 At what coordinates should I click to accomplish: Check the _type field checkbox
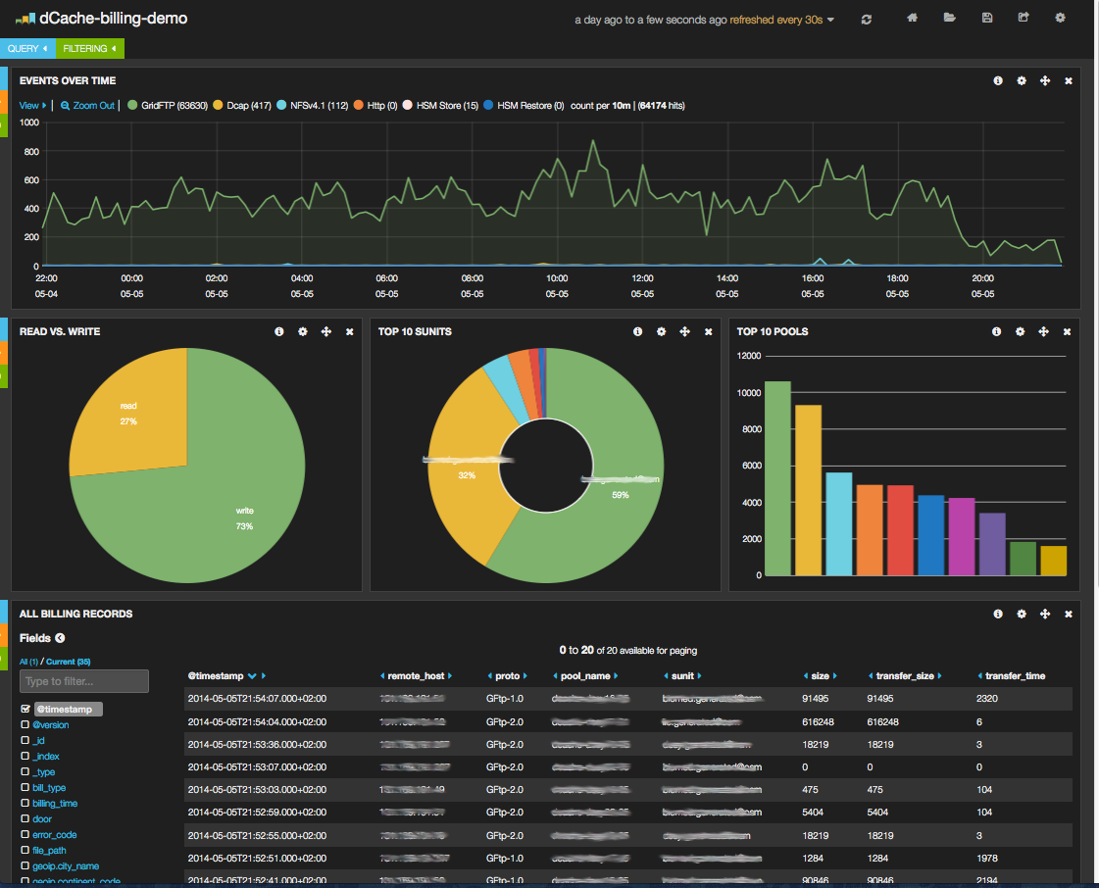tap(25, 771)
